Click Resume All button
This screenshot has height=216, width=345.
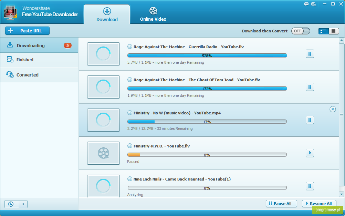[319, 204]
